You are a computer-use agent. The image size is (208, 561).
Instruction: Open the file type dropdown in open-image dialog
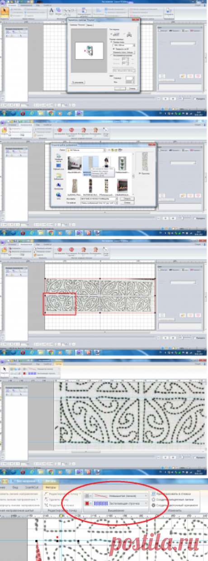pos(98,203)
